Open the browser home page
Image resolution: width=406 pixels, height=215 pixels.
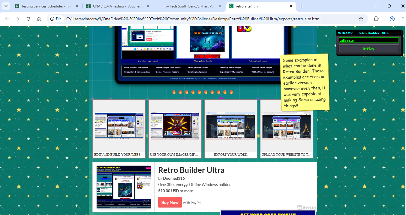(39, 19)
